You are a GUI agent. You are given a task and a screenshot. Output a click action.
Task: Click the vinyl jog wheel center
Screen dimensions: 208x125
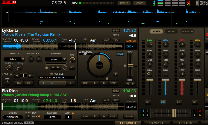(100, 65)
